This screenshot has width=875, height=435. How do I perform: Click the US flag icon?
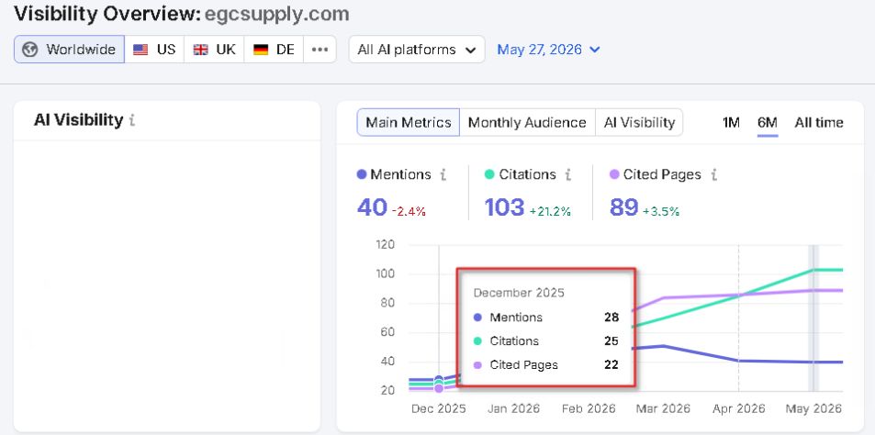click(x=140, y=50)
